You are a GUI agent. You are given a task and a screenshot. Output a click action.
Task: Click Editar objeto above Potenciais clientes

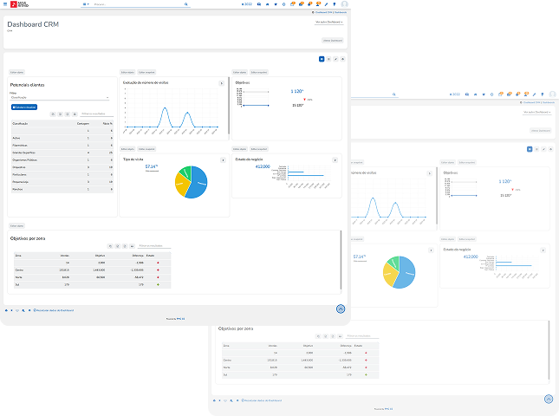pyautogui.click(x=16, y=73)
